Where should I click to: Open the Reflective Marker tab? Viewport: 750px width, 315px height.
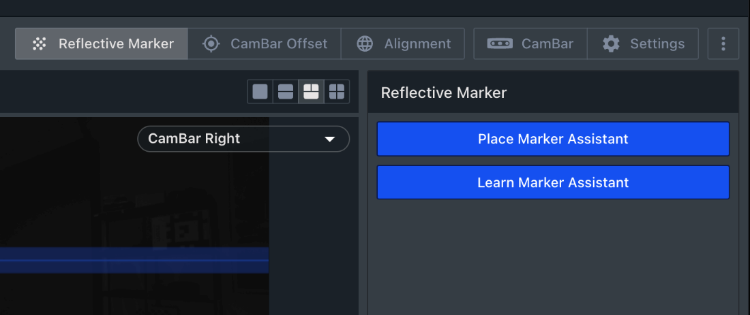coord(102,44)
